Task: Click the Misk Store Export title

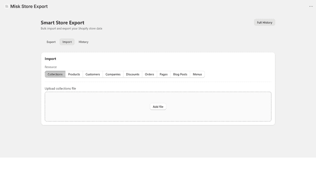Action: pos(29,6)
